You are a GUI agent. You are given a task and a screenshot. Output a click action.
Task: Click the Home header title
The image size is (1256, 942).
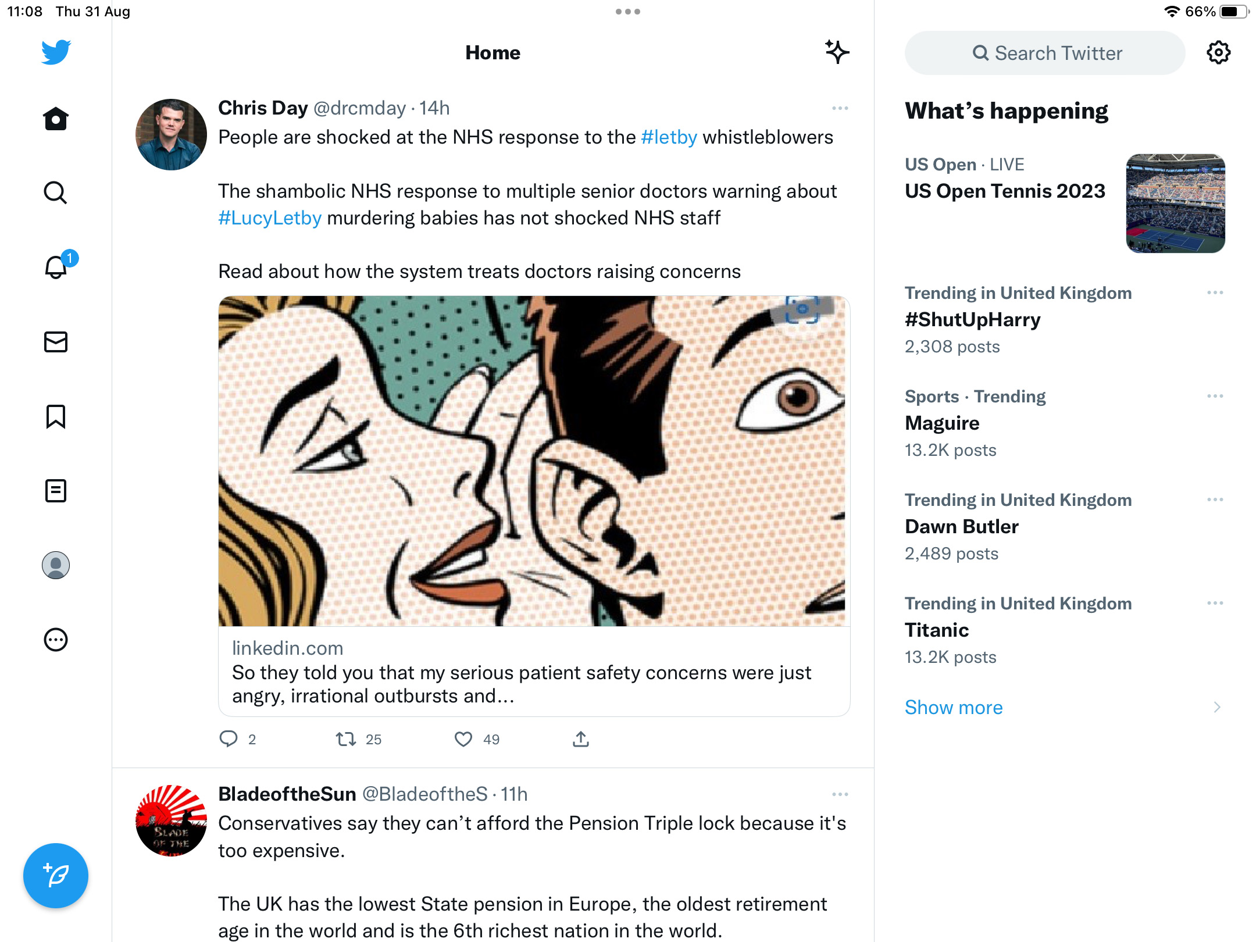click(493, 53)
